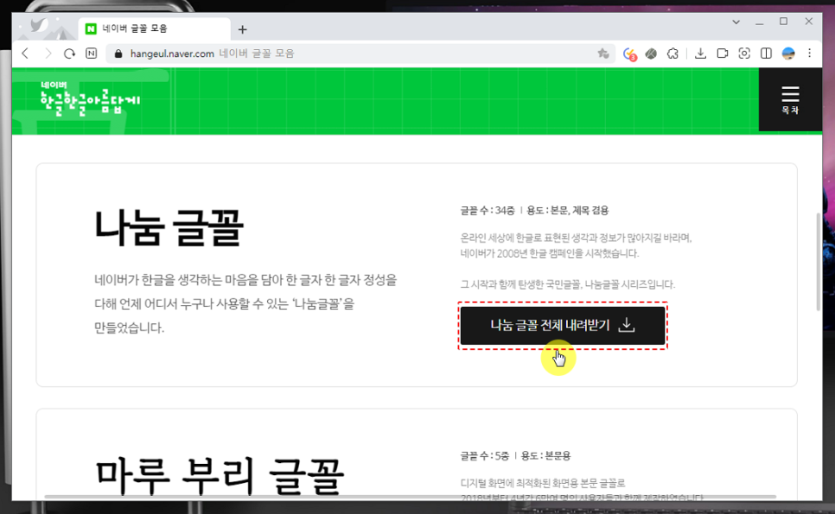Viewport: 835px width, 514px height.
Task: Click the 글꼴 수 : 34종 text
Action: (488, 210)
